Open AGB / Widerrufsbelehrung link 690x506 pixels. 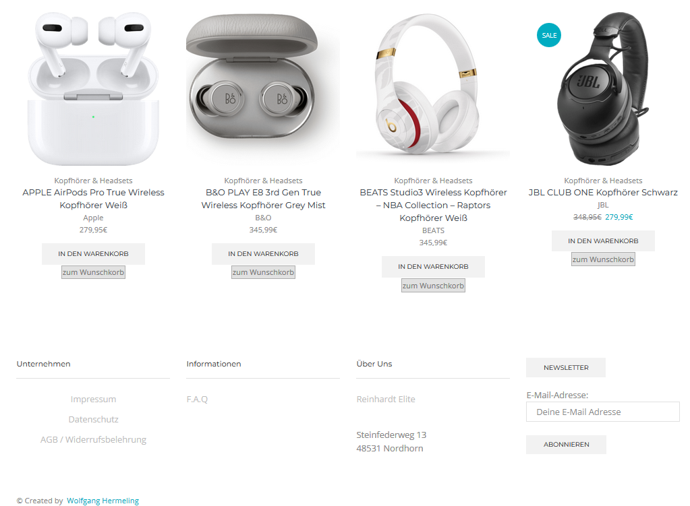pyautogui.click(x=93, y=439)
